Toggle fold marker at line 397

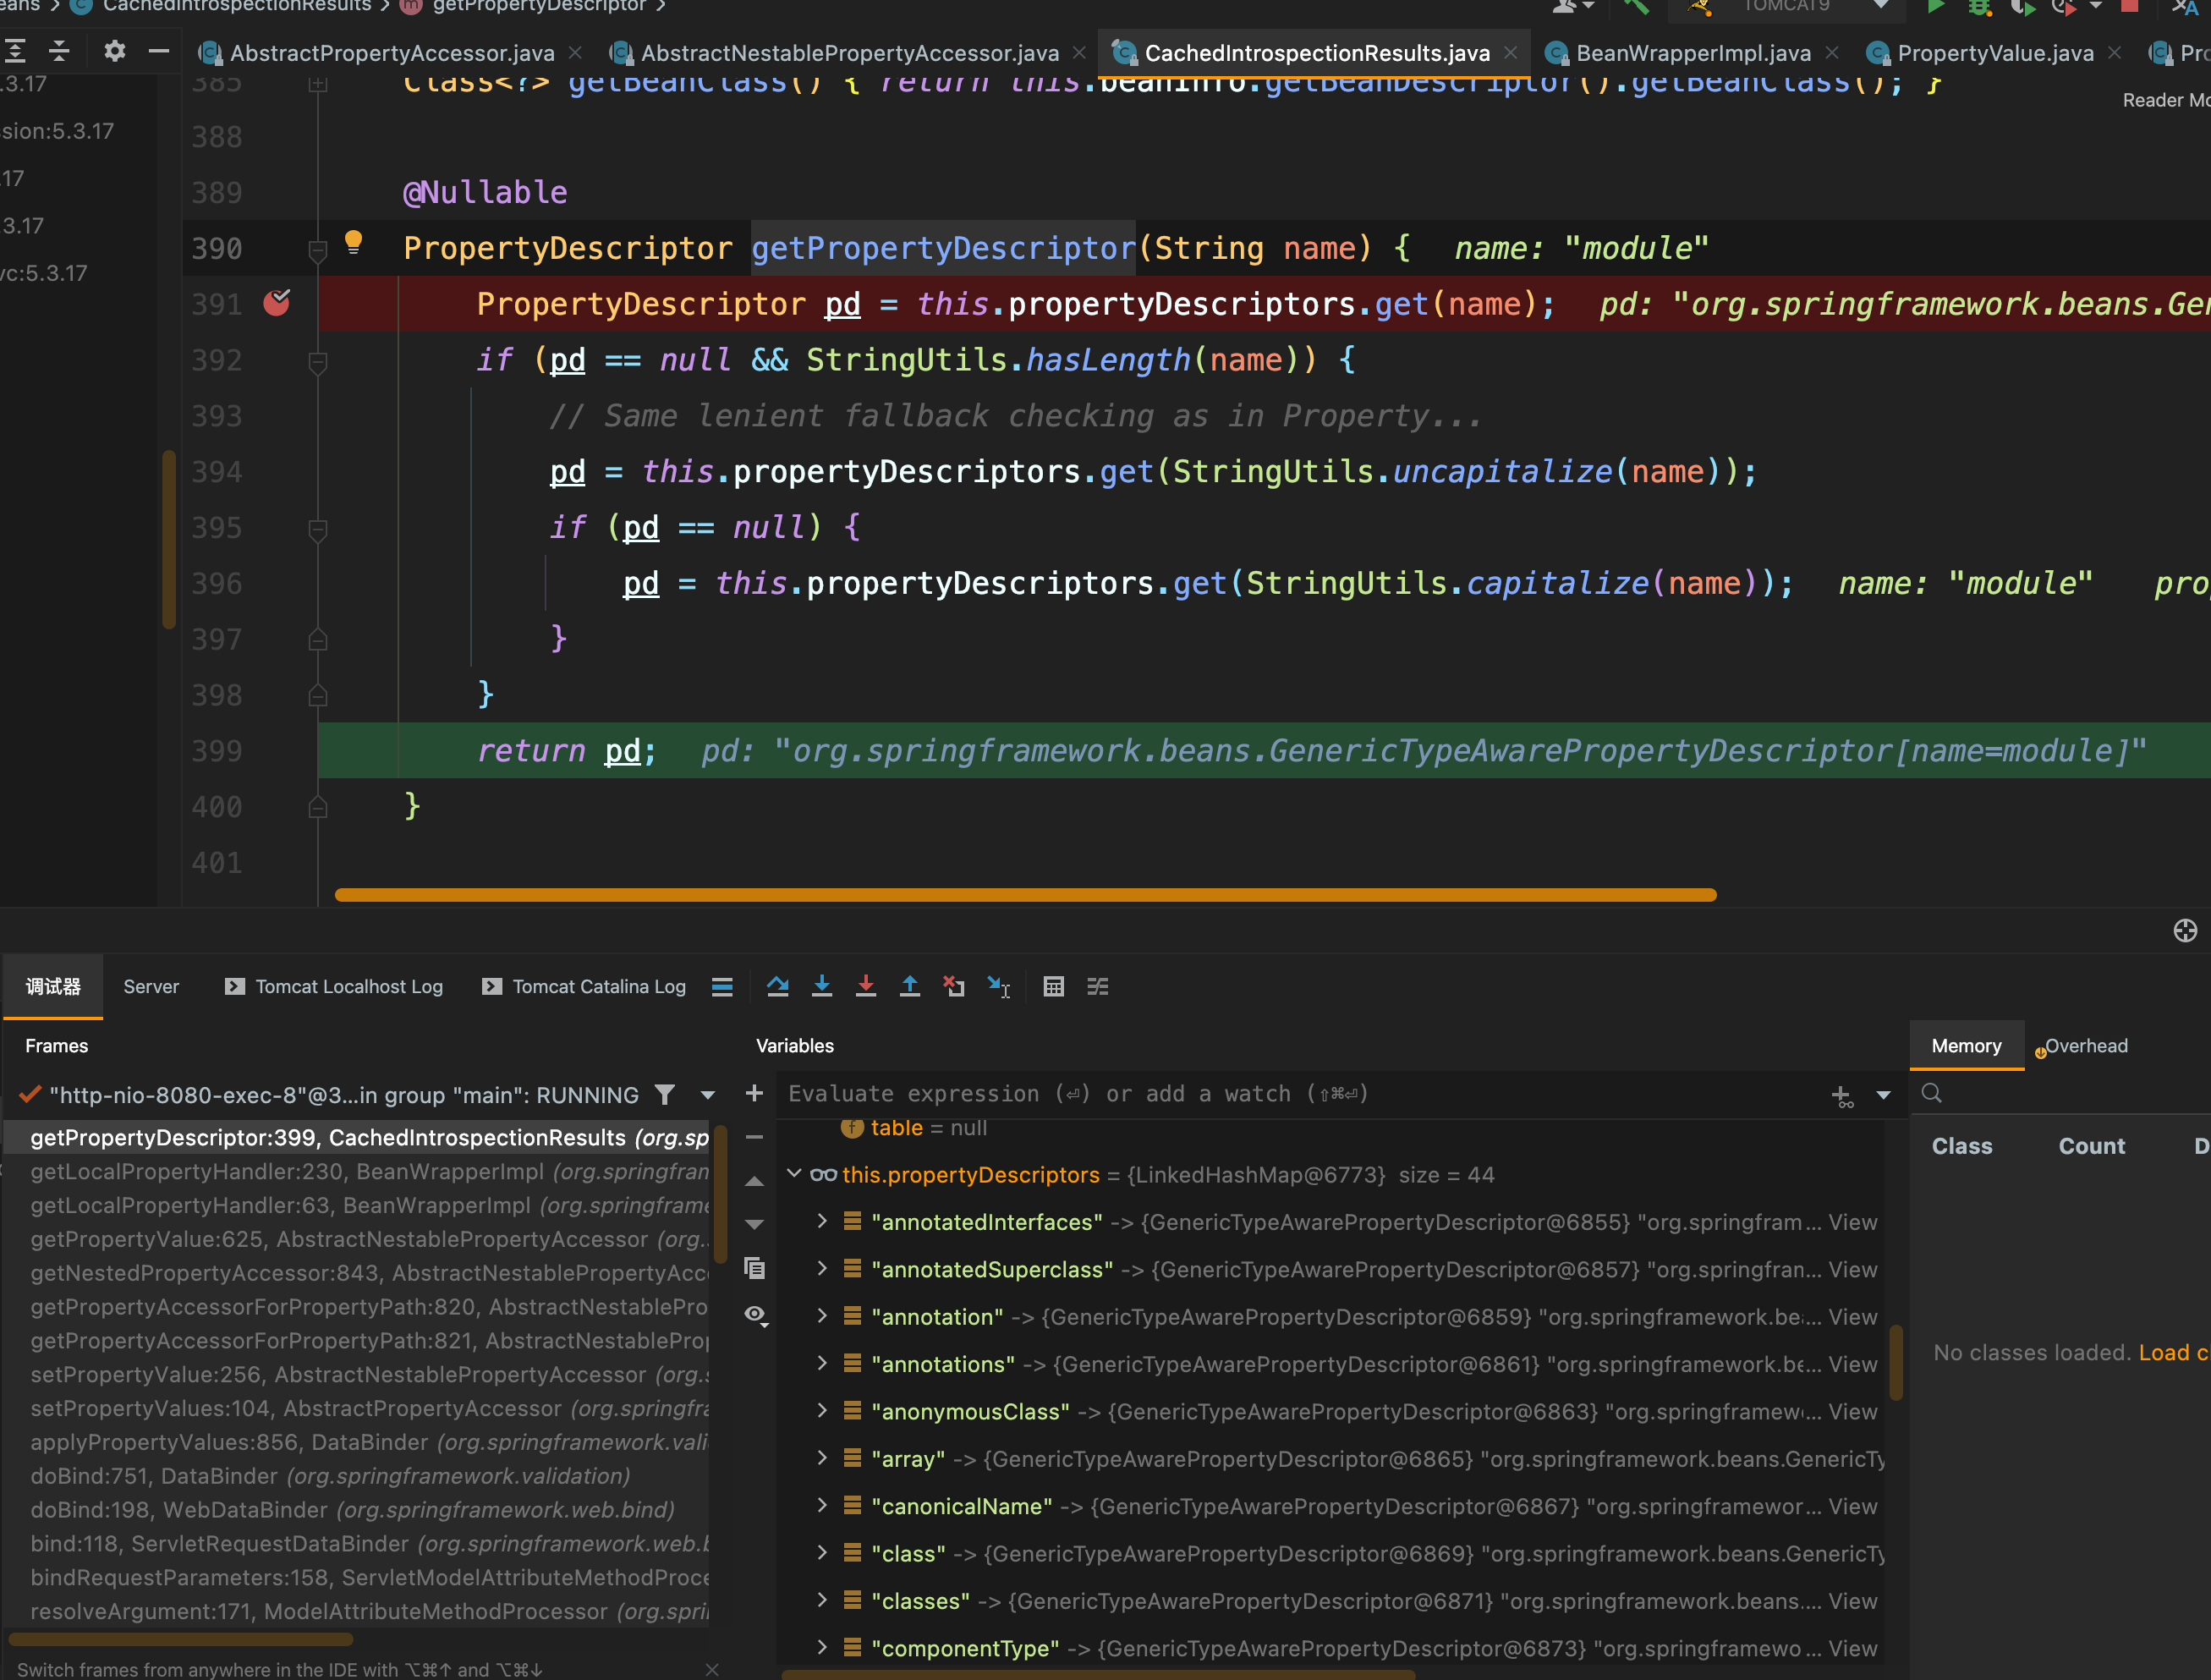pos(318,639)
